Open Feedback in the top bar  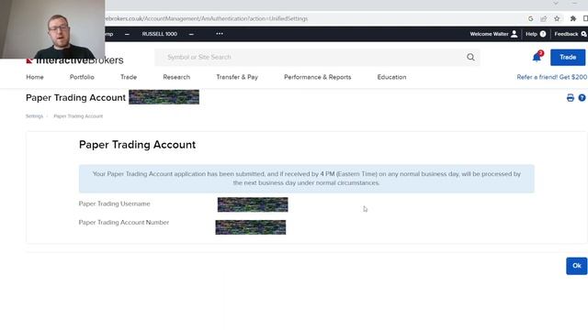(x=571, y=34)
